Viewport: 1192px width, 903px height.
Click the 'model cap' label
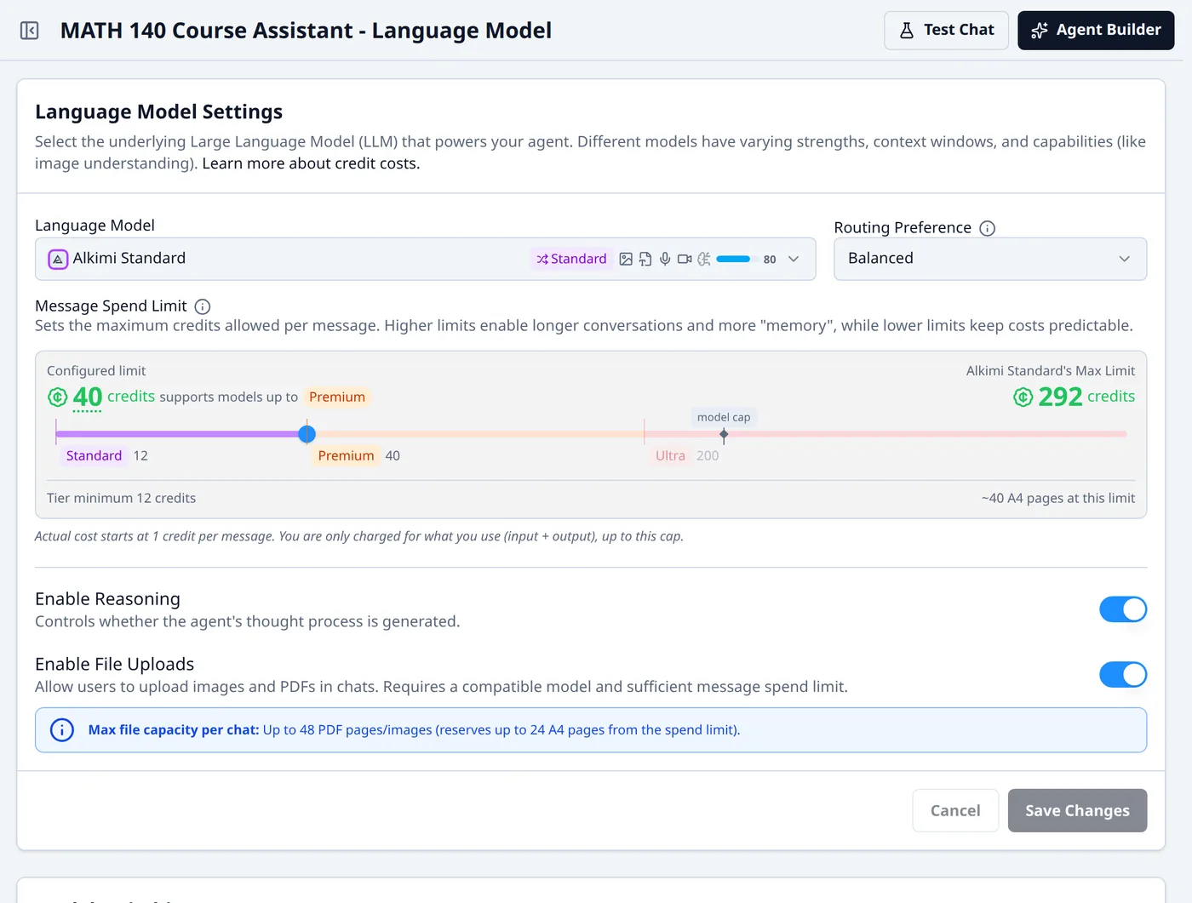click(x=724, y=417)
